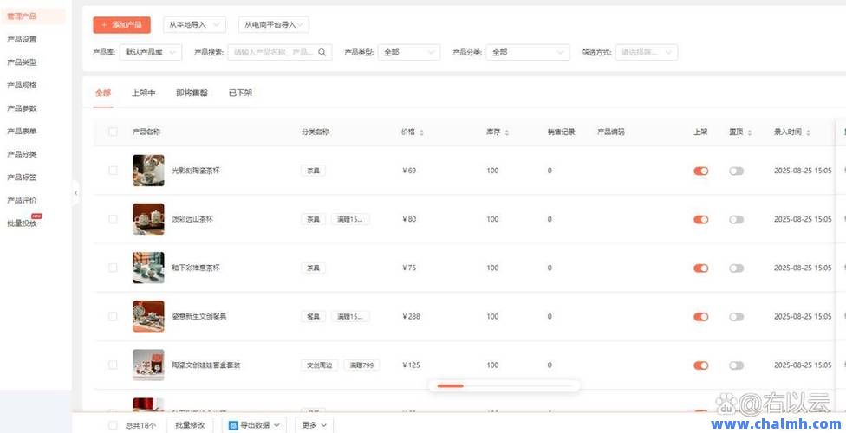Enable 置顶 switch for the ¥80 product
The image size is (846, 433).
coord(737,219)
